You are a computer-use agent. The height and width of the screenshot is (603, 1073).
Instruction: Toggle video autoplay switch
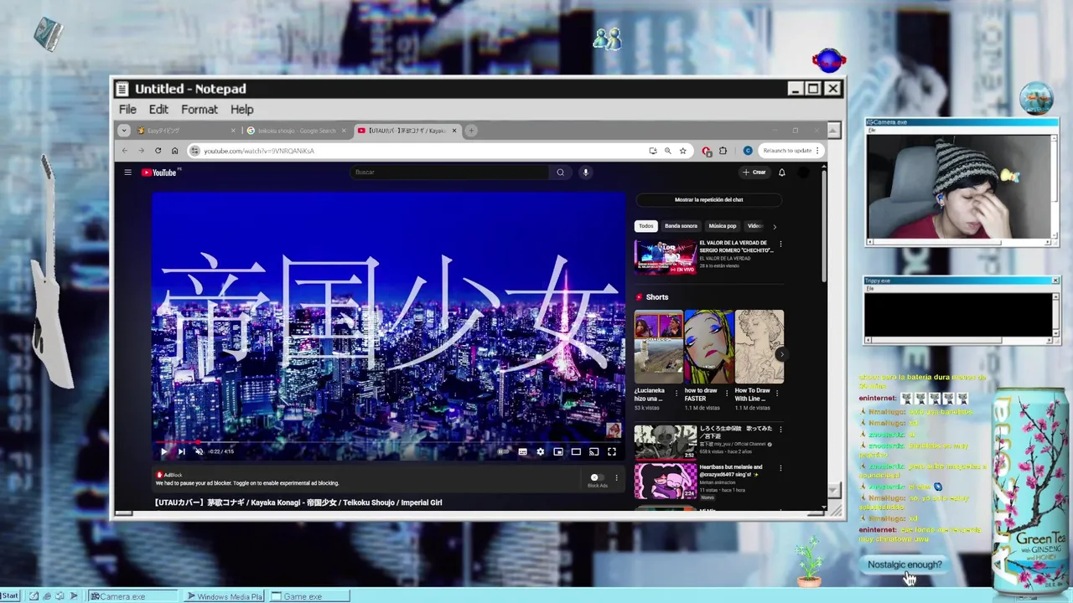click(x=503, y=451)
